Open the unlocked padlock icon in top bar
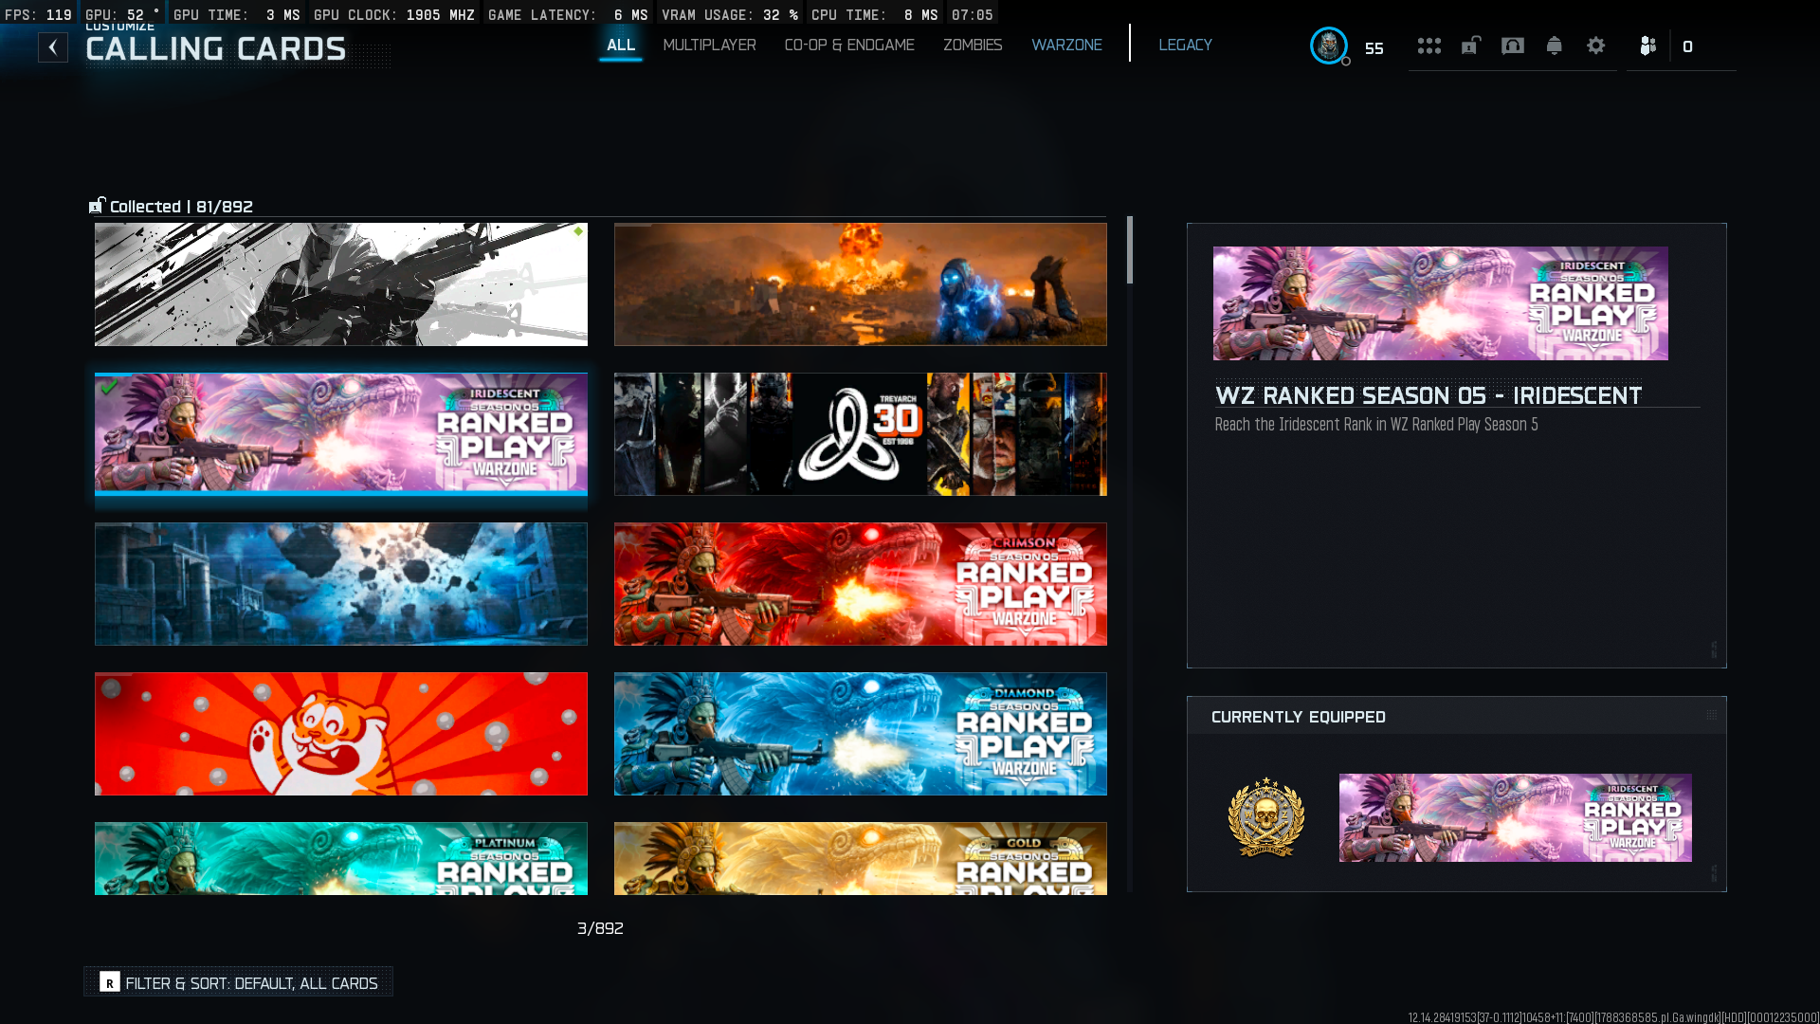Viewport: 1820px width, 1024px height. [1471, 46]
